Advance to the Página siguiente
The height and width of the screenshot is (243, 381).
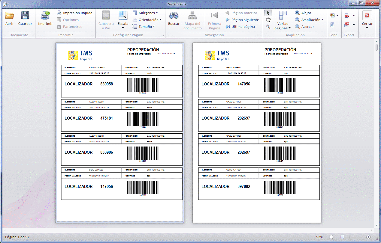(242, 20)
